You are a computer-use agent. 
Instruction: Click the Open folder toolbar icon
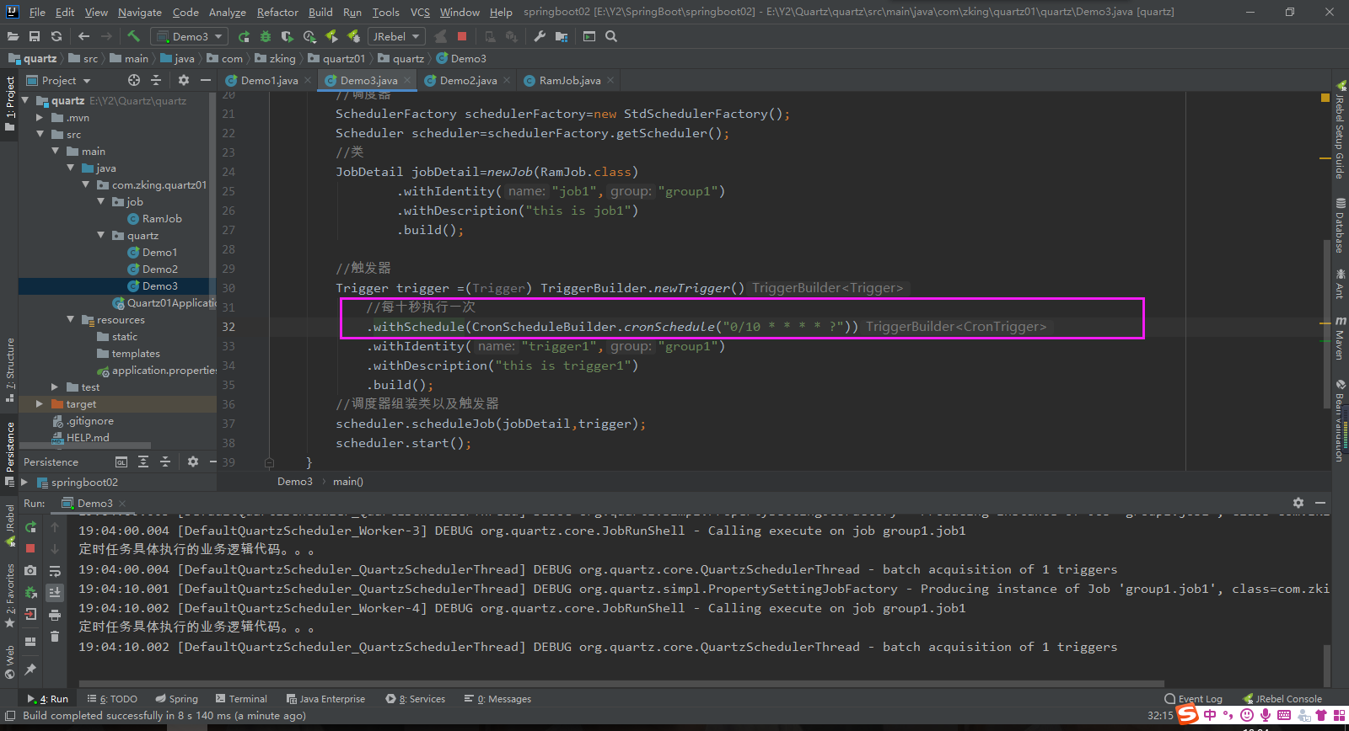click(13, 36)
